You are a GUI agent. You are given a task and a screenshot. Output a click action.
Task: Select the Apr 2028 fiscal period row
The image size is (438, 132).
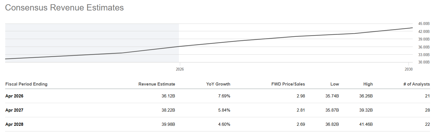[x=218, y=124]
